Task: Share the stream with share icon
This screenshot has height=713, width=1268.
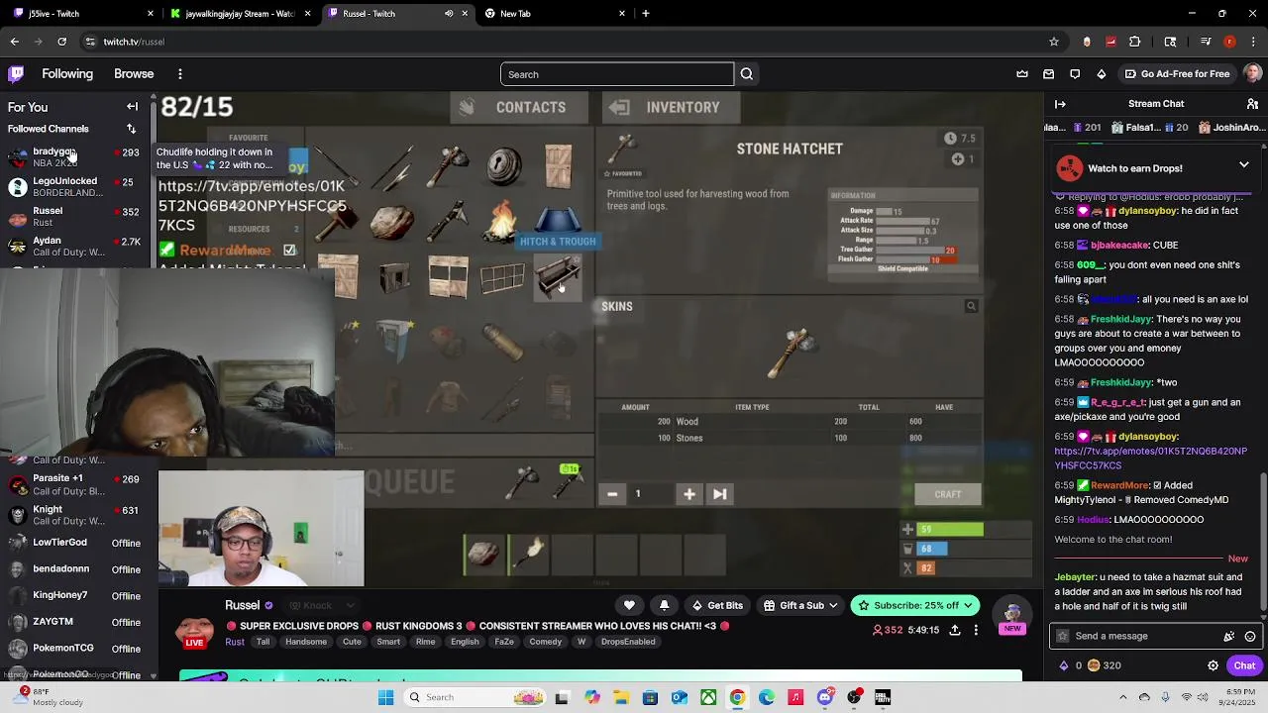Action: tap(955, 630)
